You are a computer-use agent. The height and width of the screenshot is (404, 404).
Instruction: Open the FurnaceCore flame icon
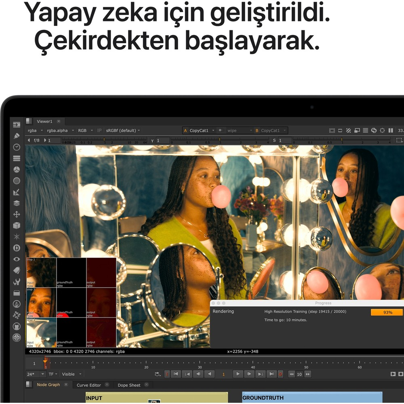point(17,304)
